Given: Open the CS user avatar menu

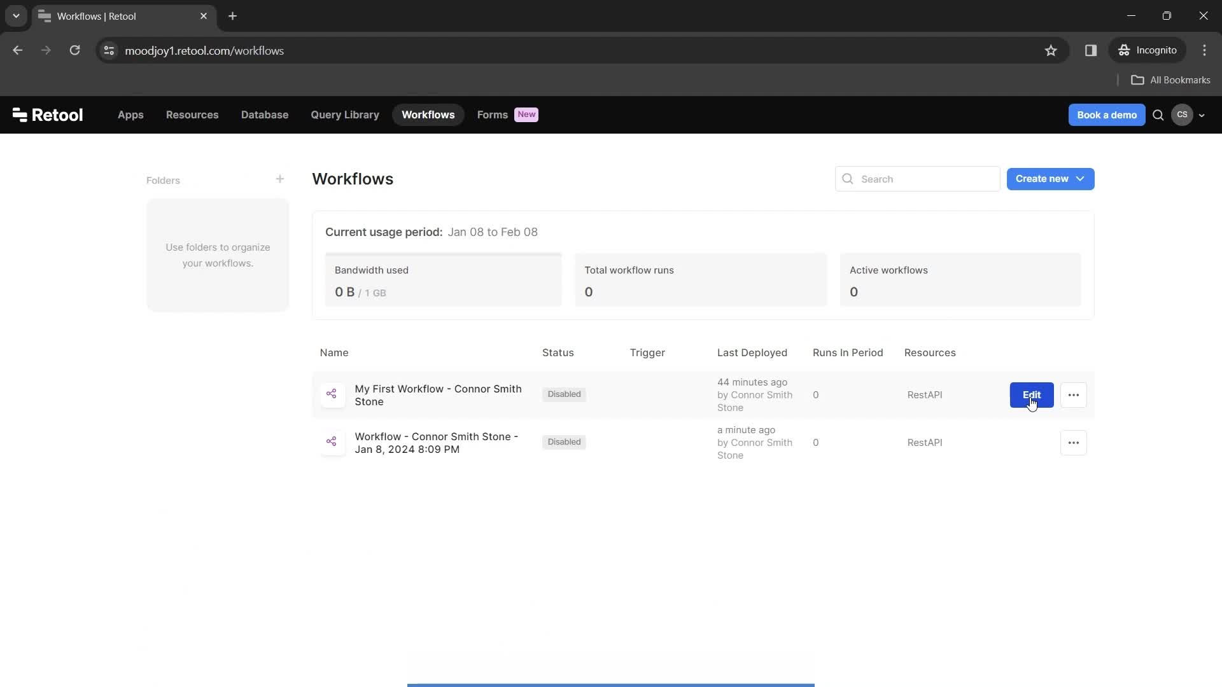Looking at the screenshot, I should click(1182, 115).
